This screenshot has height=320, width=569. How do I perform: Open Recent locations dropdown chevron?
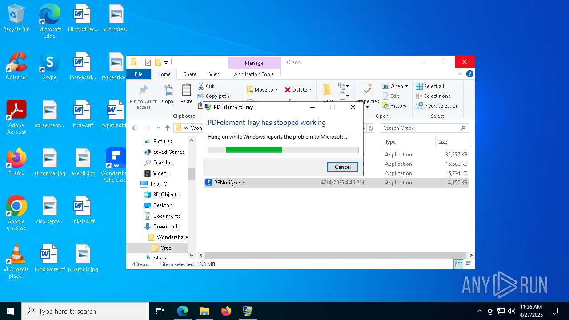[158, 128]
